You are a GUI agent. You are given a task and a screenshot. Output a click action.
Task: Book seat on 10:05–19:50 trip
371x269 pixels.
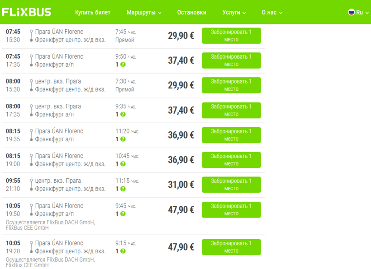231,209
